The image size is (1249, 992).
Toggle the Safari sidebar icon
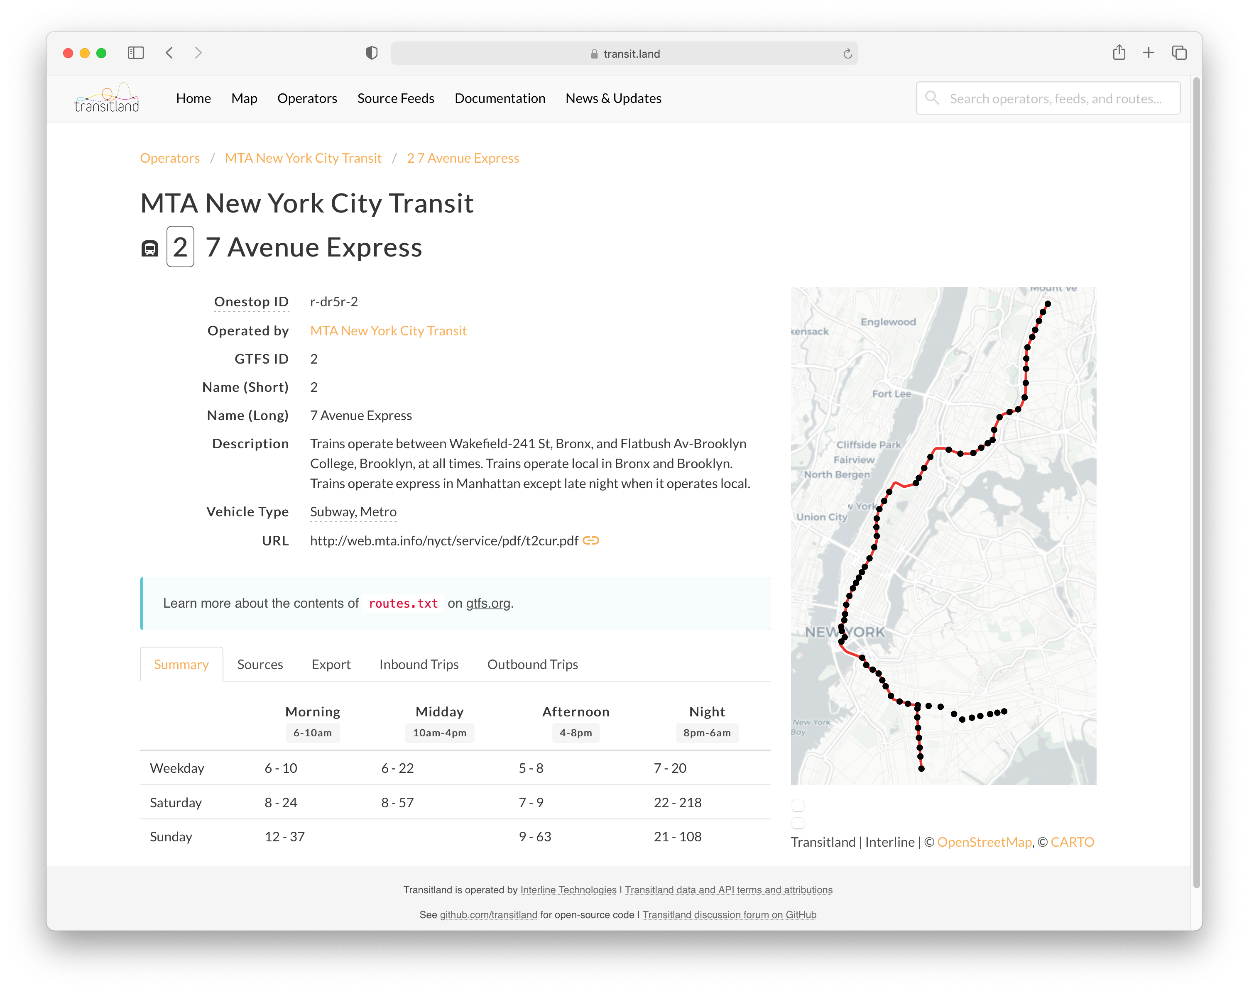click(x=135, y=53)
